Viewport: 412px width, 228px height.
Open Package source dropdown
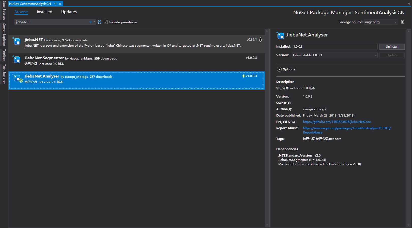coord(380,22)
